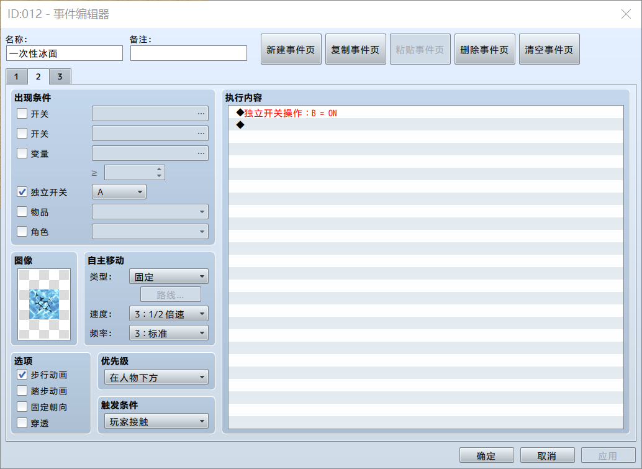This screenshot has height=469, width=642.
Task: Check the 穿透 option
Action: pyautogui.click(x=22, y=422)
